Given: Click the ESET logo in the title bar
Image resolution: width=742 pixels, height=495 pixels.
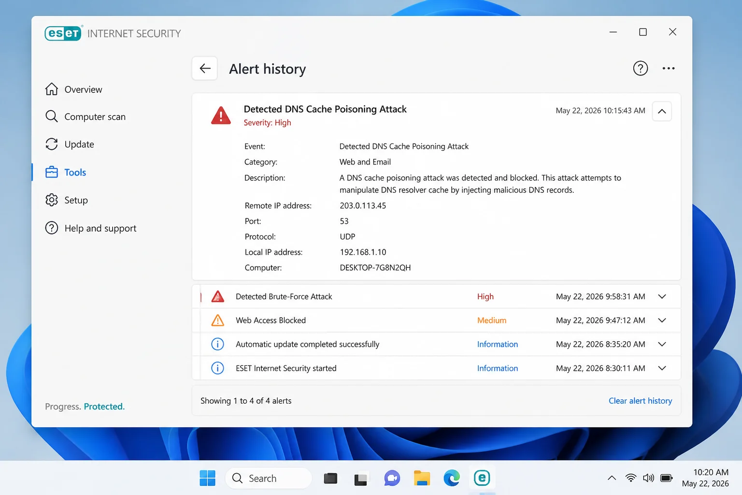Looking at the screenshot, I should point(63,33).
